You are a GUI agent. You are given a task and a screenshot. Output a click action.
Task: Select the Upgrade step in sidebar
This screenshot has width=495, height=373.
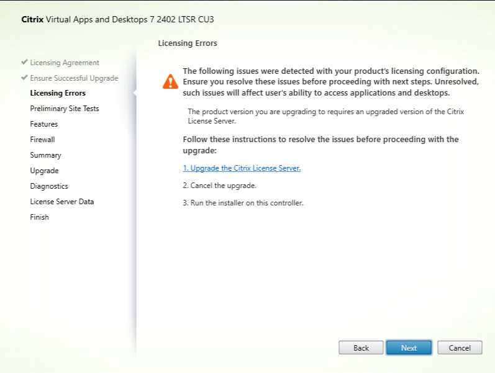click(44, 171)
